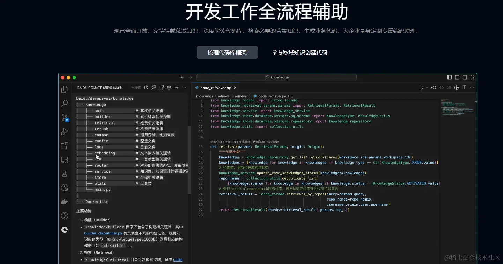Toggle the bottom panel visibility
Viewport: 503px width, 264px height.
point(457,77)
